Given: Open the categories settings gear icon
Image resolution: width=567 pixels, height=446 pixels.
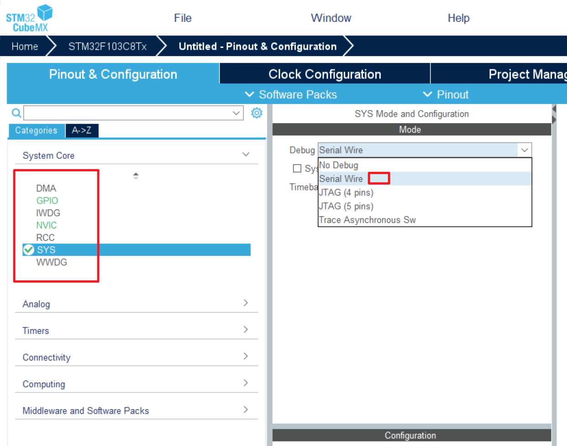Looking at the screenshot, I should pyautogui.click(x=257, y=113).
